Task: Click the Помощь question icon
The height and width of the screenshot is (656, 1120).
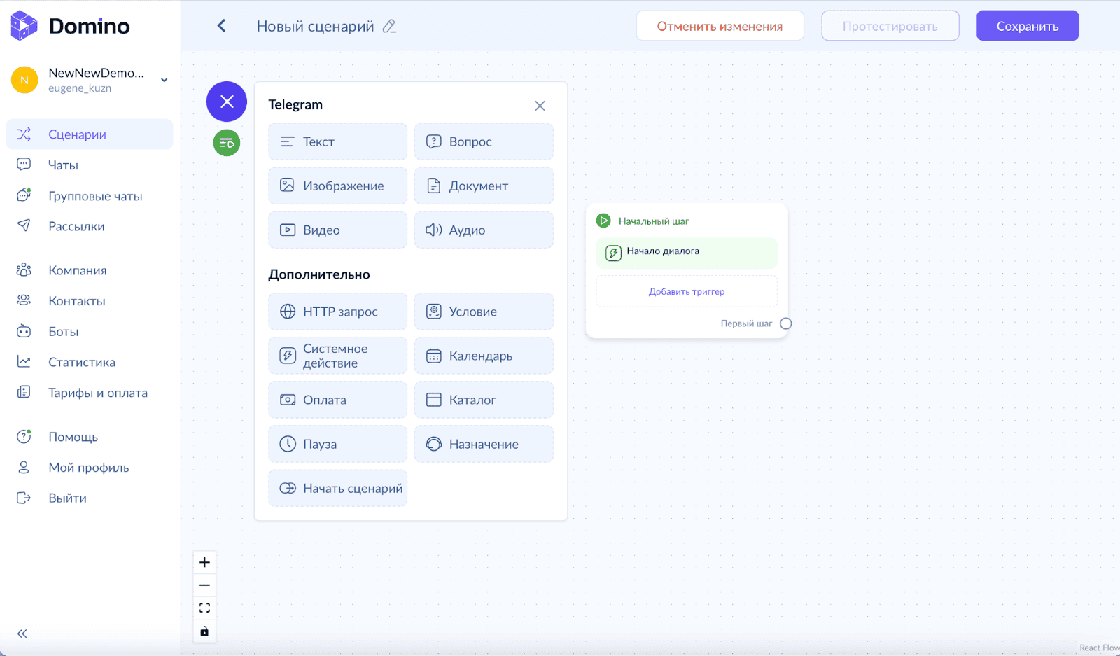Action: pos(24,437)
